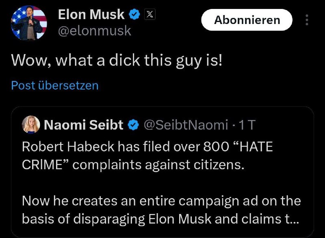Click the paragraph starting "Now he creates"

point(161,201)
